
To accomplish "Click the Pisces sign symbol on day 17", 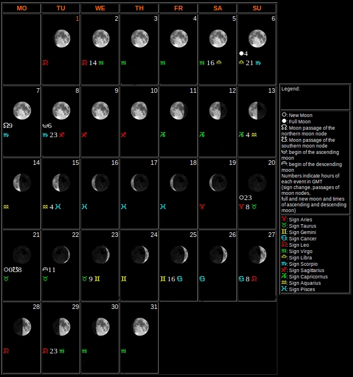I will (123, 206).
